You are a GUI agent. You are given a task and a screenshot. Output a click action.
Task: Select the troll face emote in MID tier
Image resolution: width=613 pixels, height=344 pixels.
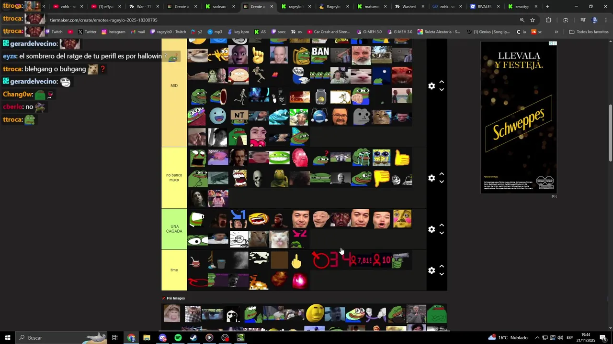(299, 75)
